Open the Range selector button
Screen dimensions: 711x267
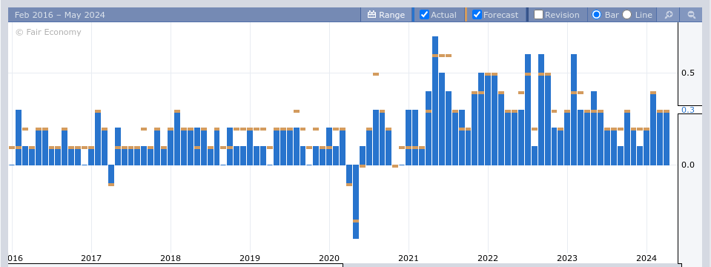click(x=386, y=15)
